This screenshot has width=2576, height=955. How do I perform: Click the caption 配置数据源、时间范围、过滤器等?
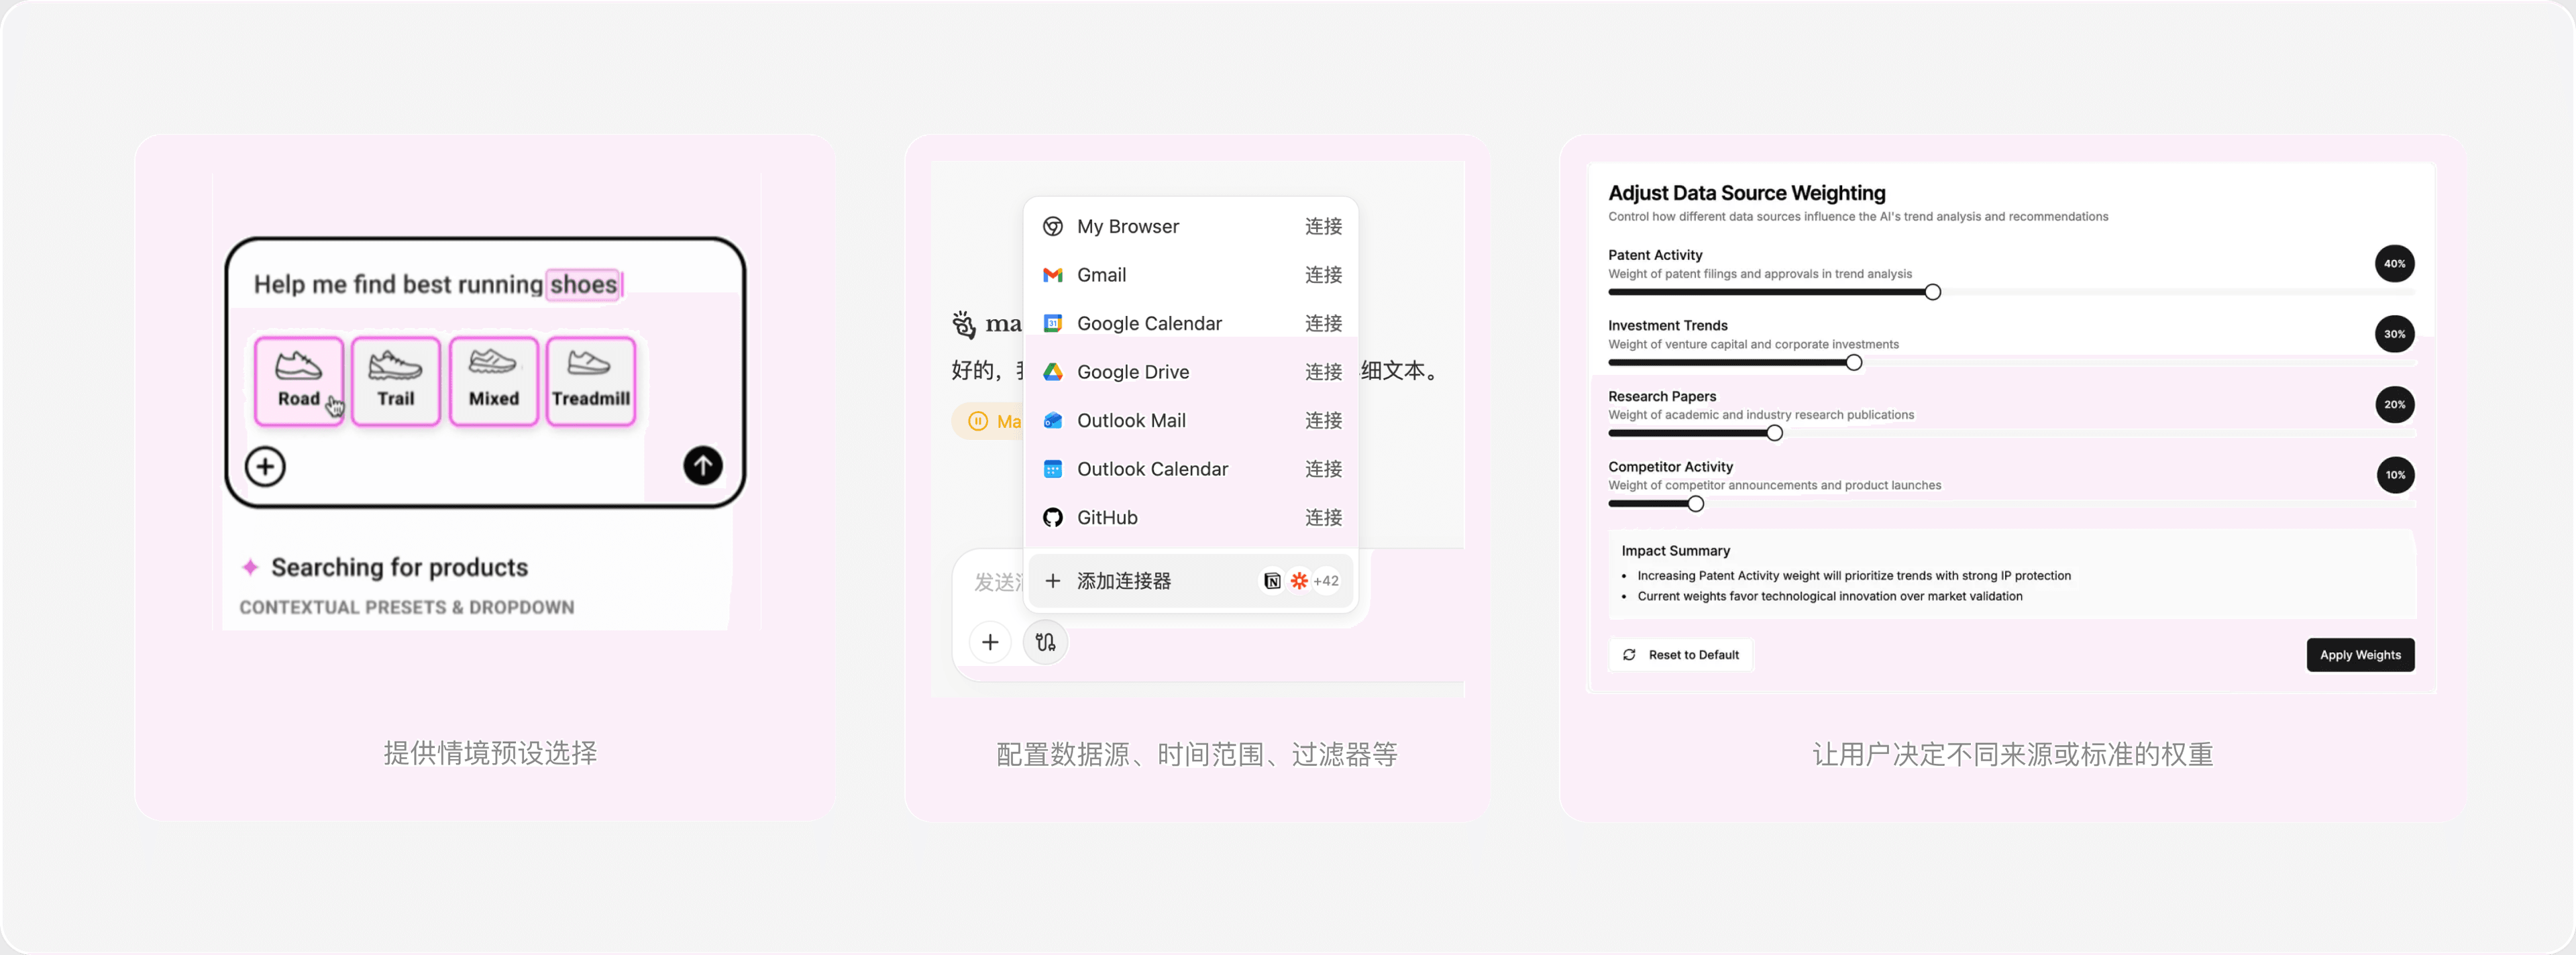(x=1196, y=754)
